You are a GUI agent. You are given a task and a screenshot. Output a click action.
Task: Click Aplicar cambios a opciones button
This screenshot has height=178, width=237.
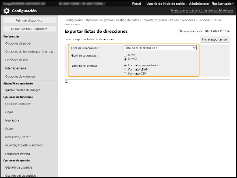pos(29,29)
